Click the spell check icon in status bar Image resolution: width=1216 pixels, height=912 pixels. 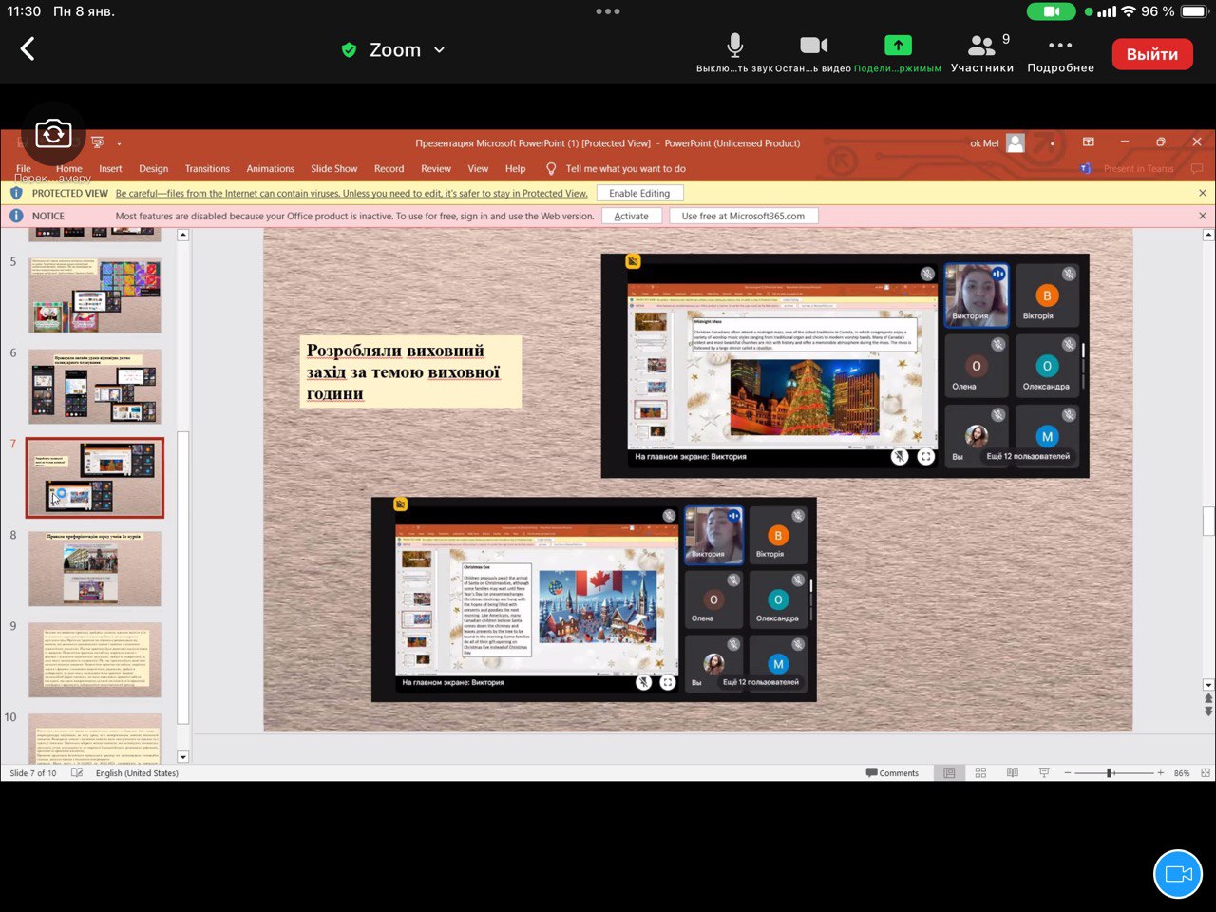click(x=77, y=773)
